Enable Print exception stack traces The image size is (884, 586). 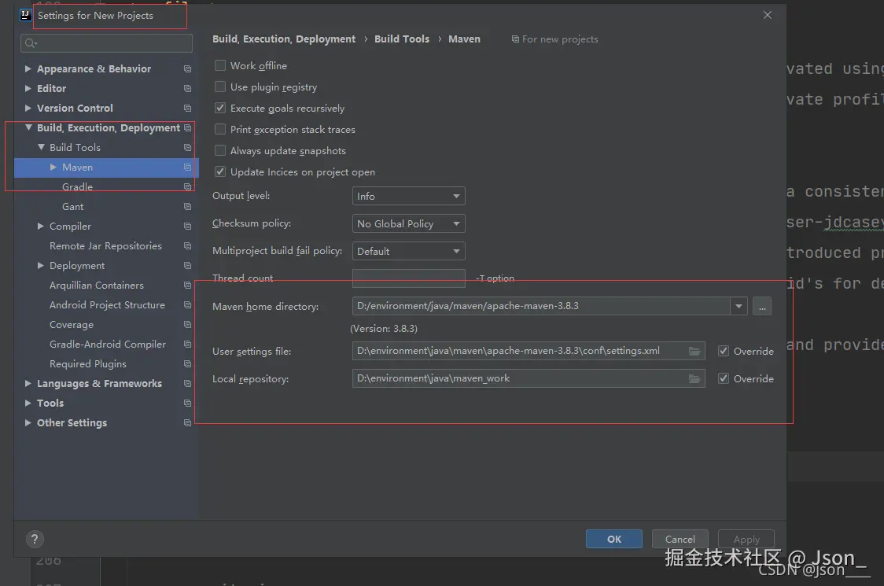220,129
